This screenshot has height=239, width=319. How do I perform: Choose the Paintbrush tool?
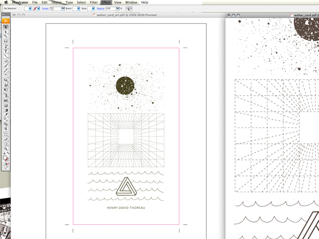pos(6,66)
